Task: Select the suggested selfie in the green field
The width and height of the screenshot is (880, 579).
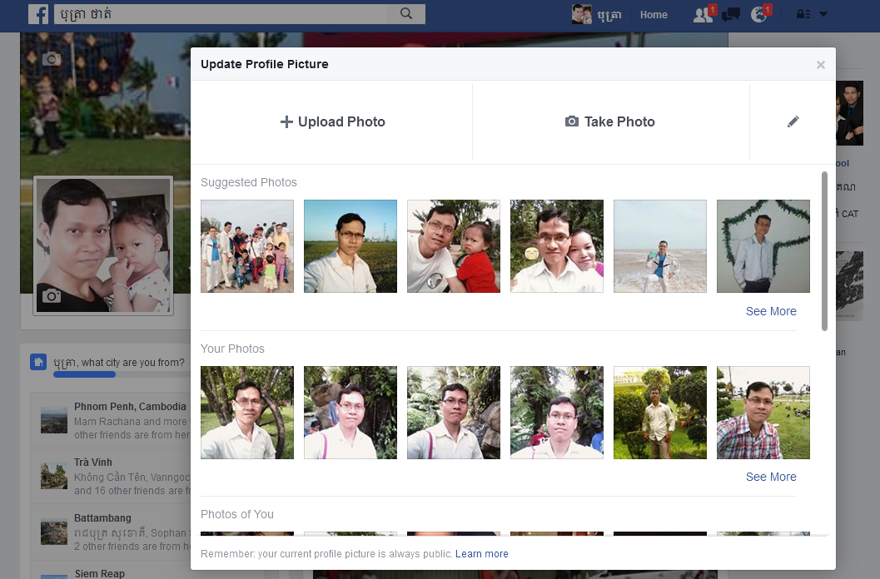Action: pos(351,246)
